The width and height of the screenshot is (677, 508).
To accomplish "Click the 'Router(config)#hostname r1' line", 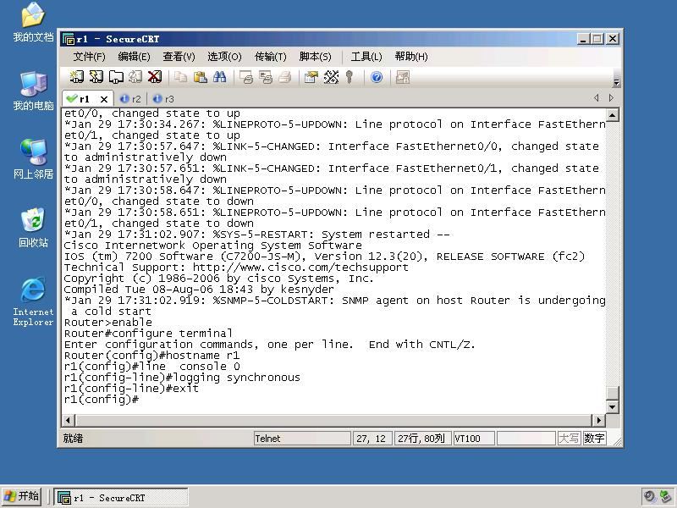I will [x=151, y=355].
